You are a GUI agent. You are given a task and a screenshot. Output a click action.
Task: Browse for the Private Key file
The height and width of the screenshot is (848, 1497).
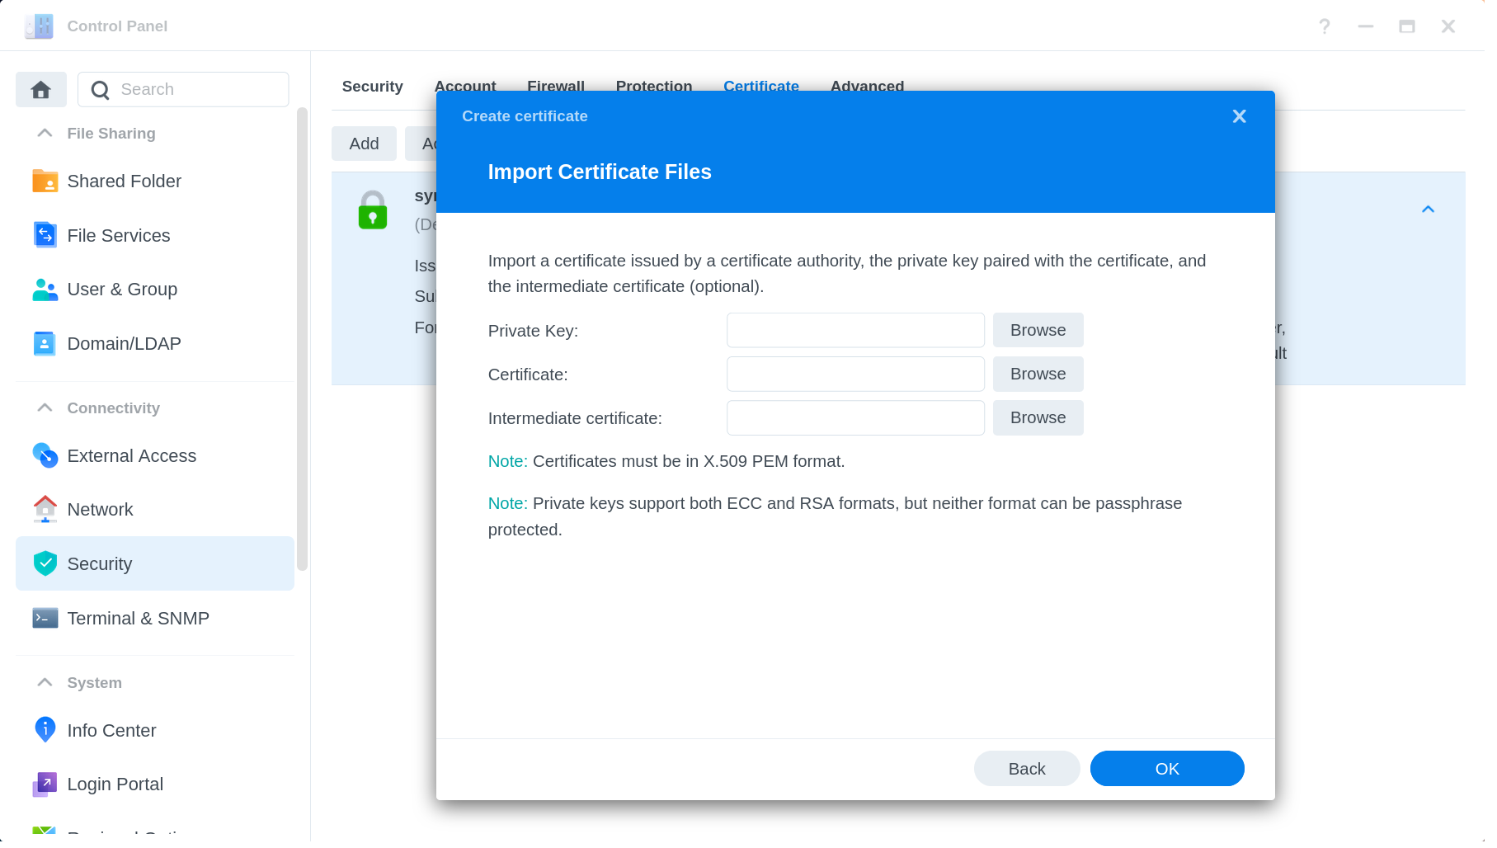[1038, 330]
